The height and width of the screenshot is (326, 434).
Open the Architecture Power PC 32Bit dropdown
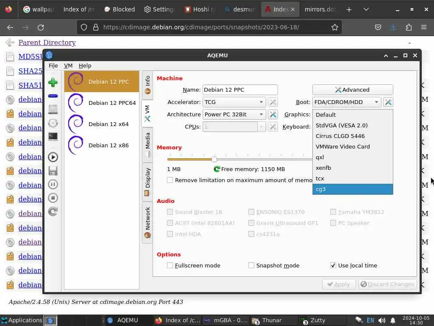(x=234, y=115)
